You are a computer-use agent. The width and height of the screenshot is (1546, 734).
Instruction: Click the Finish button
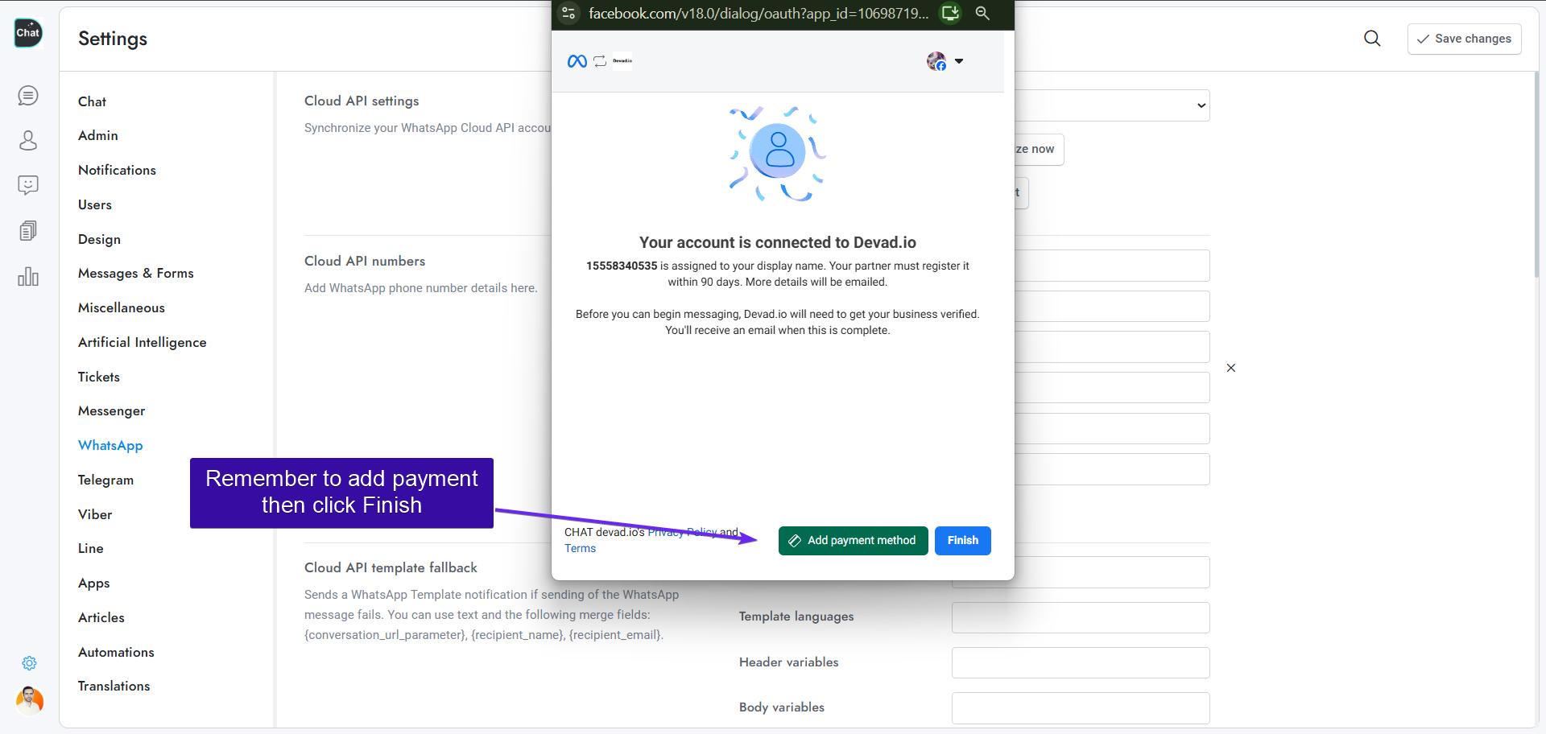(x=962, y=541)
